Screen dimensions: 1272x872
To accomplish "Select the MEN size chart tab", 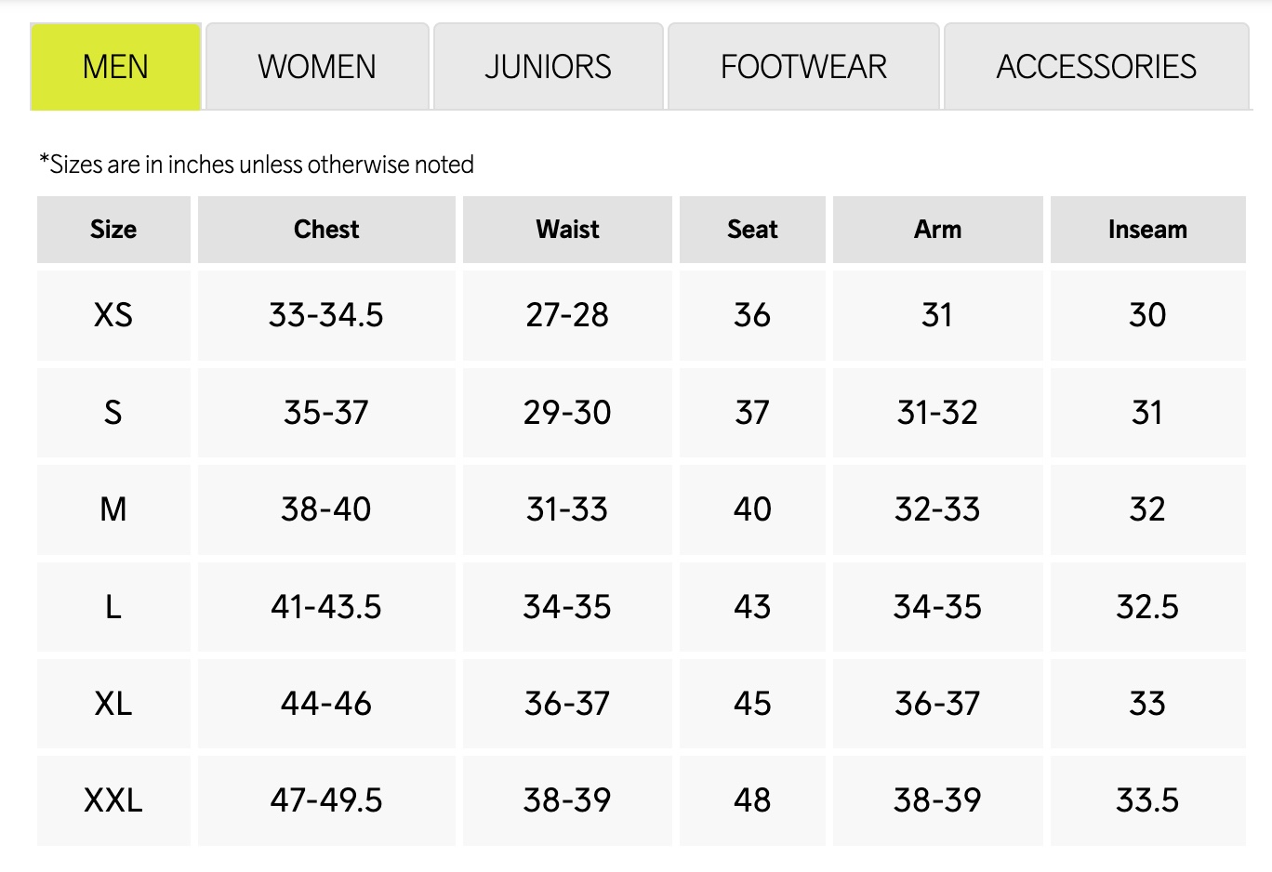I will (x=115, y=67).
